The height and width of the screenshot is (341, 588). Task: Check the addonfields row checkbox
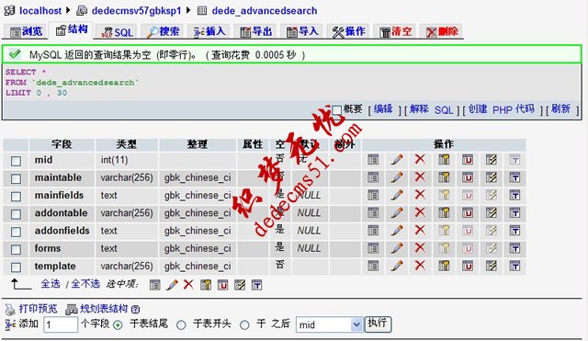[16, 232]
